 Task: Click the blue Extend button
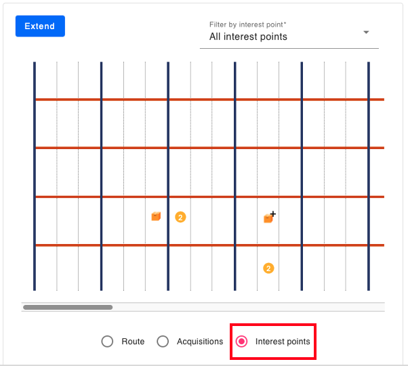(x=40, y=26)
